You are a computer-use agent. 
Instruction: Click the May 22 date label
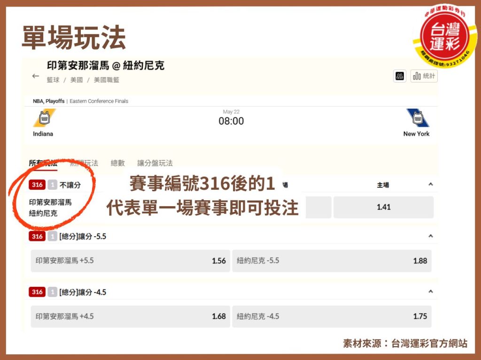coord(231,112)
